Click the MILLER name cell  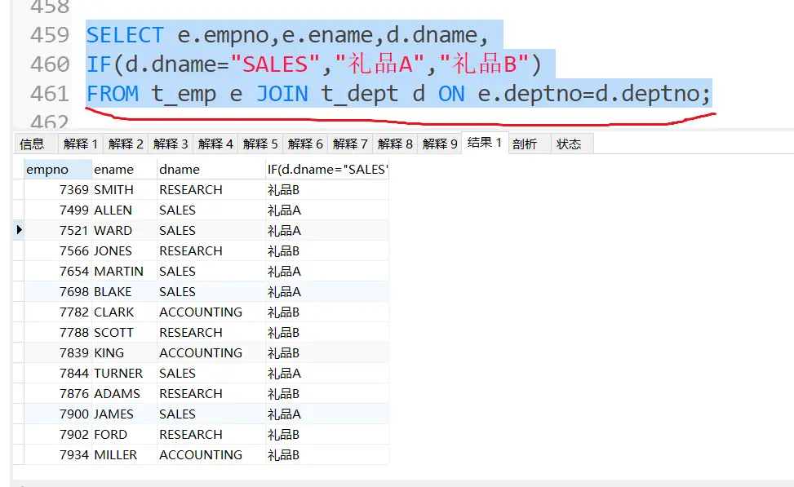pyautogui.click(x=115, y=455)
